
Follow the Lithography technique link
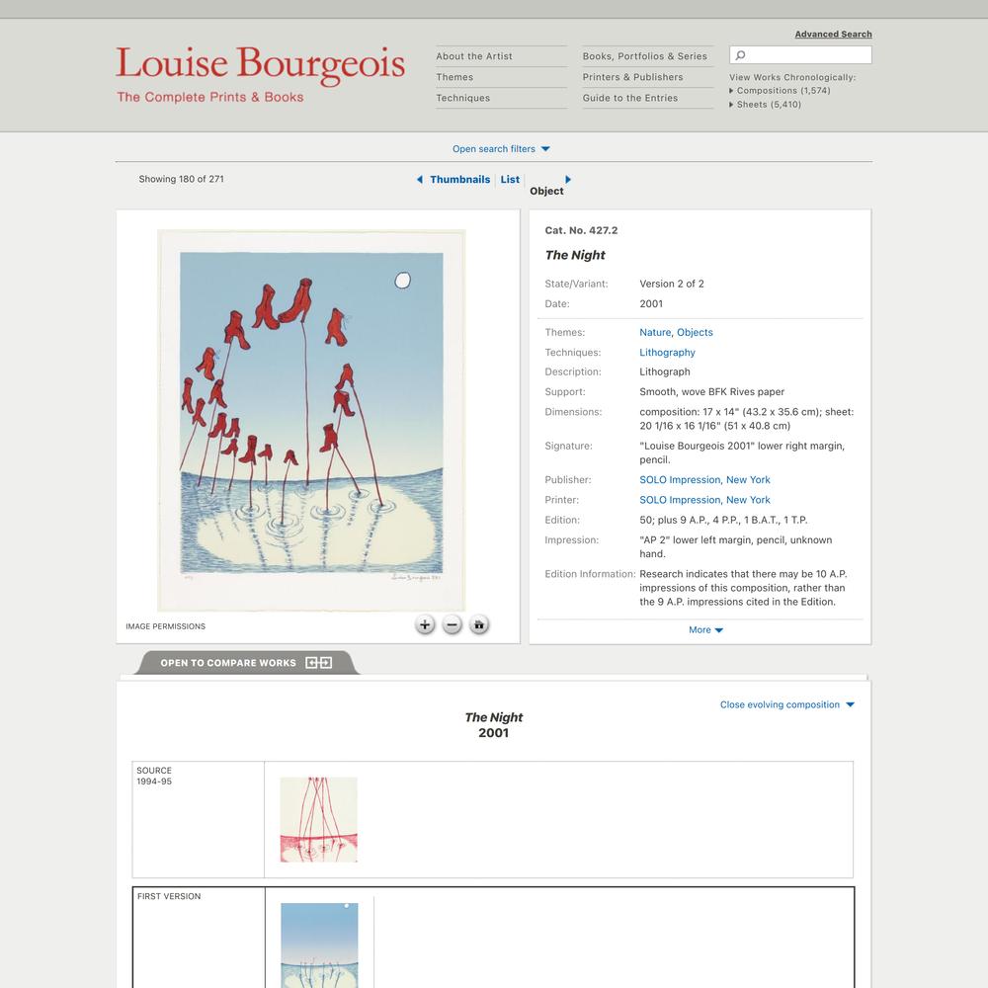[667, 353]
